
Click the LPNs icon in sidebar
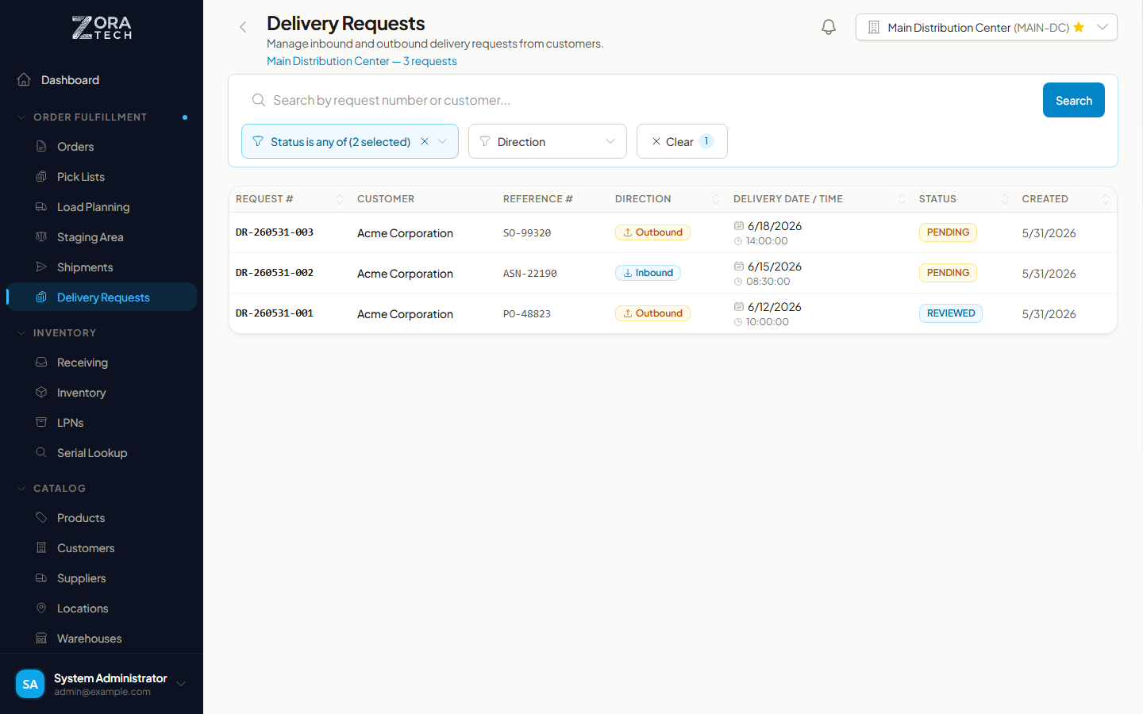click(x=41, y=422)
